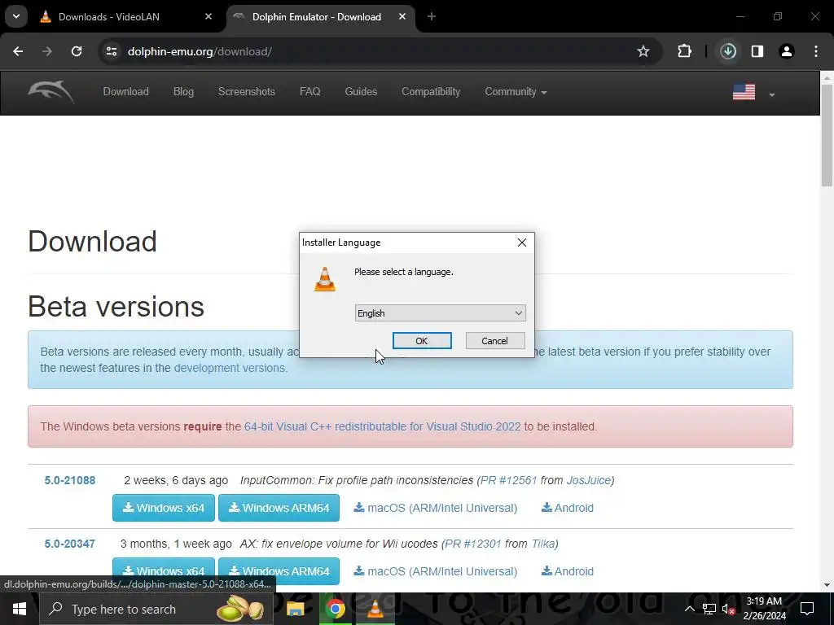Open the Compatibility nav item
This screenshot has height=625, width=834.
coord(431,91)
